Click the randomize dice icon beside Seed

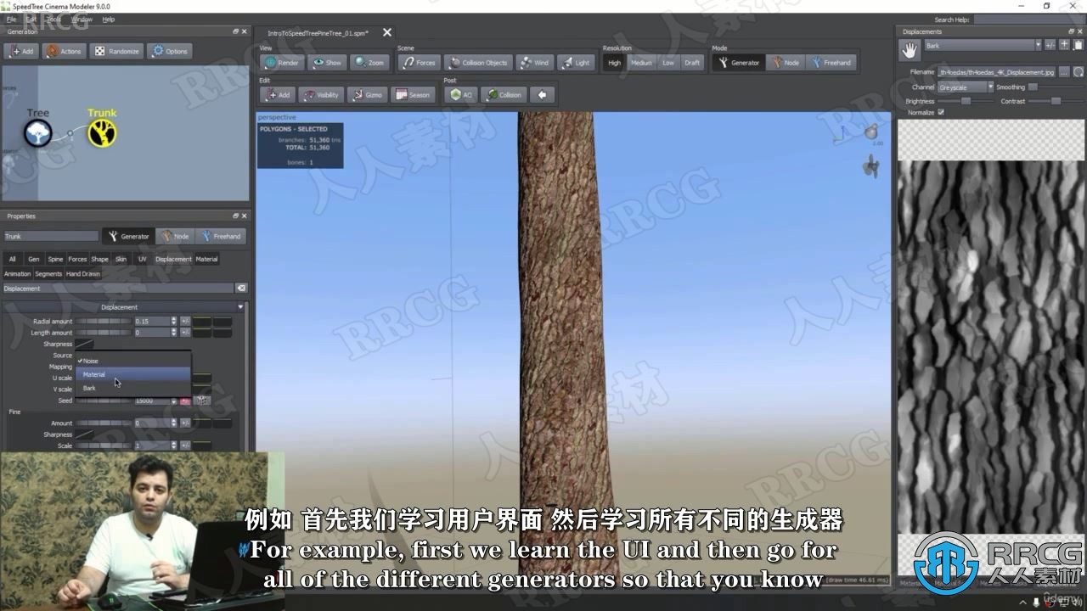pos(201,400)
